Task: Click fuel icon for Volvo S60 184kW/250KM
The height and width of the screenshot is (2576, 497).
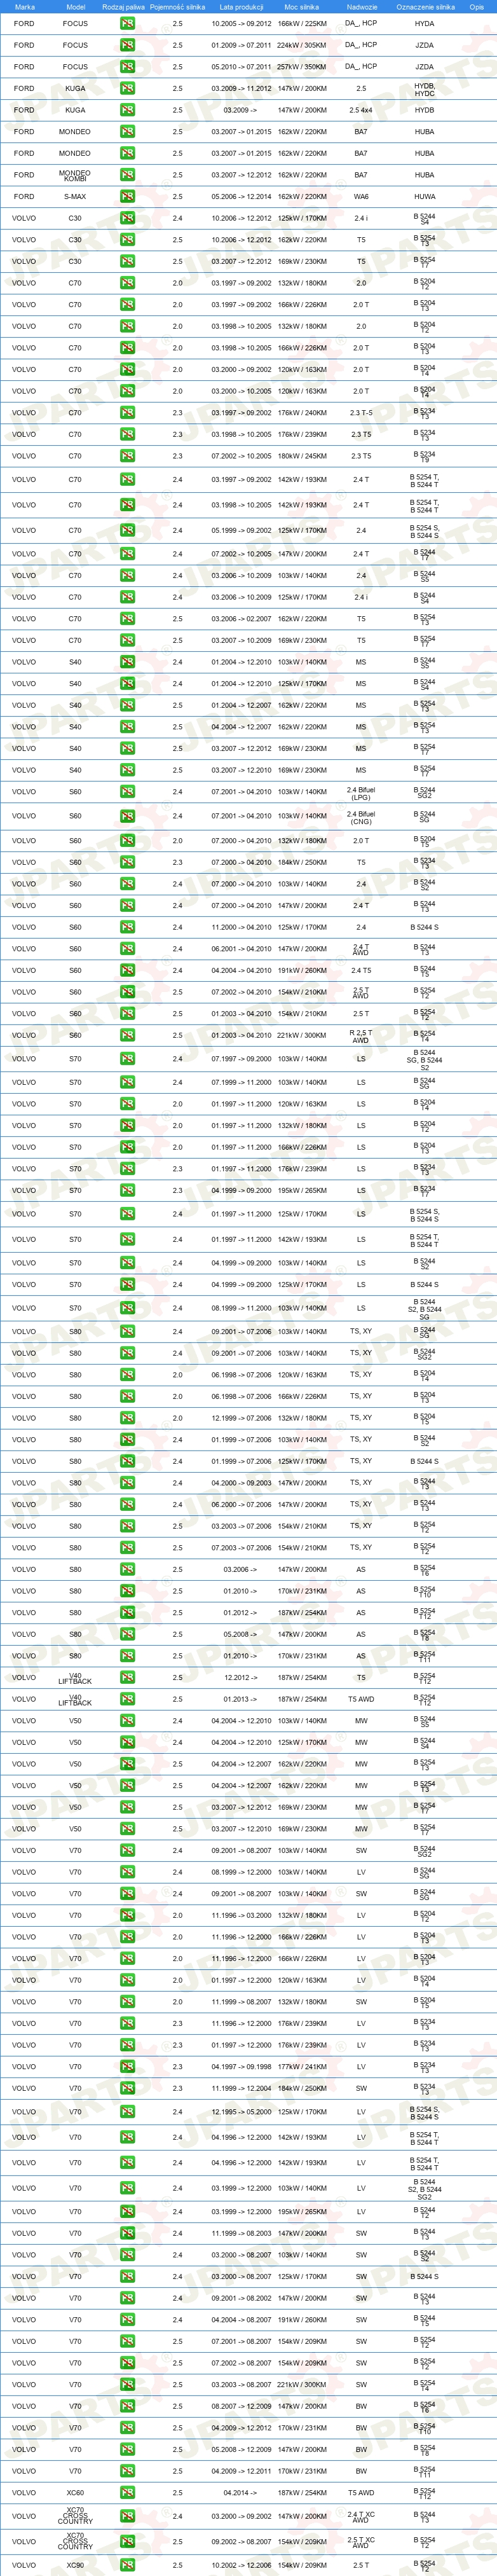Action: 127,862
